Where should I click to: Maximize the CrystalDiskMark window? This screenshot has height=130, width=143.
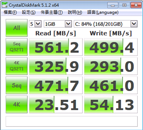(124, 5)
